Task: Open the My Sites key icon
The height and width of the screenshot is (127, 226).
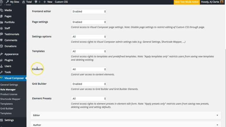Action: coord(7,2)
